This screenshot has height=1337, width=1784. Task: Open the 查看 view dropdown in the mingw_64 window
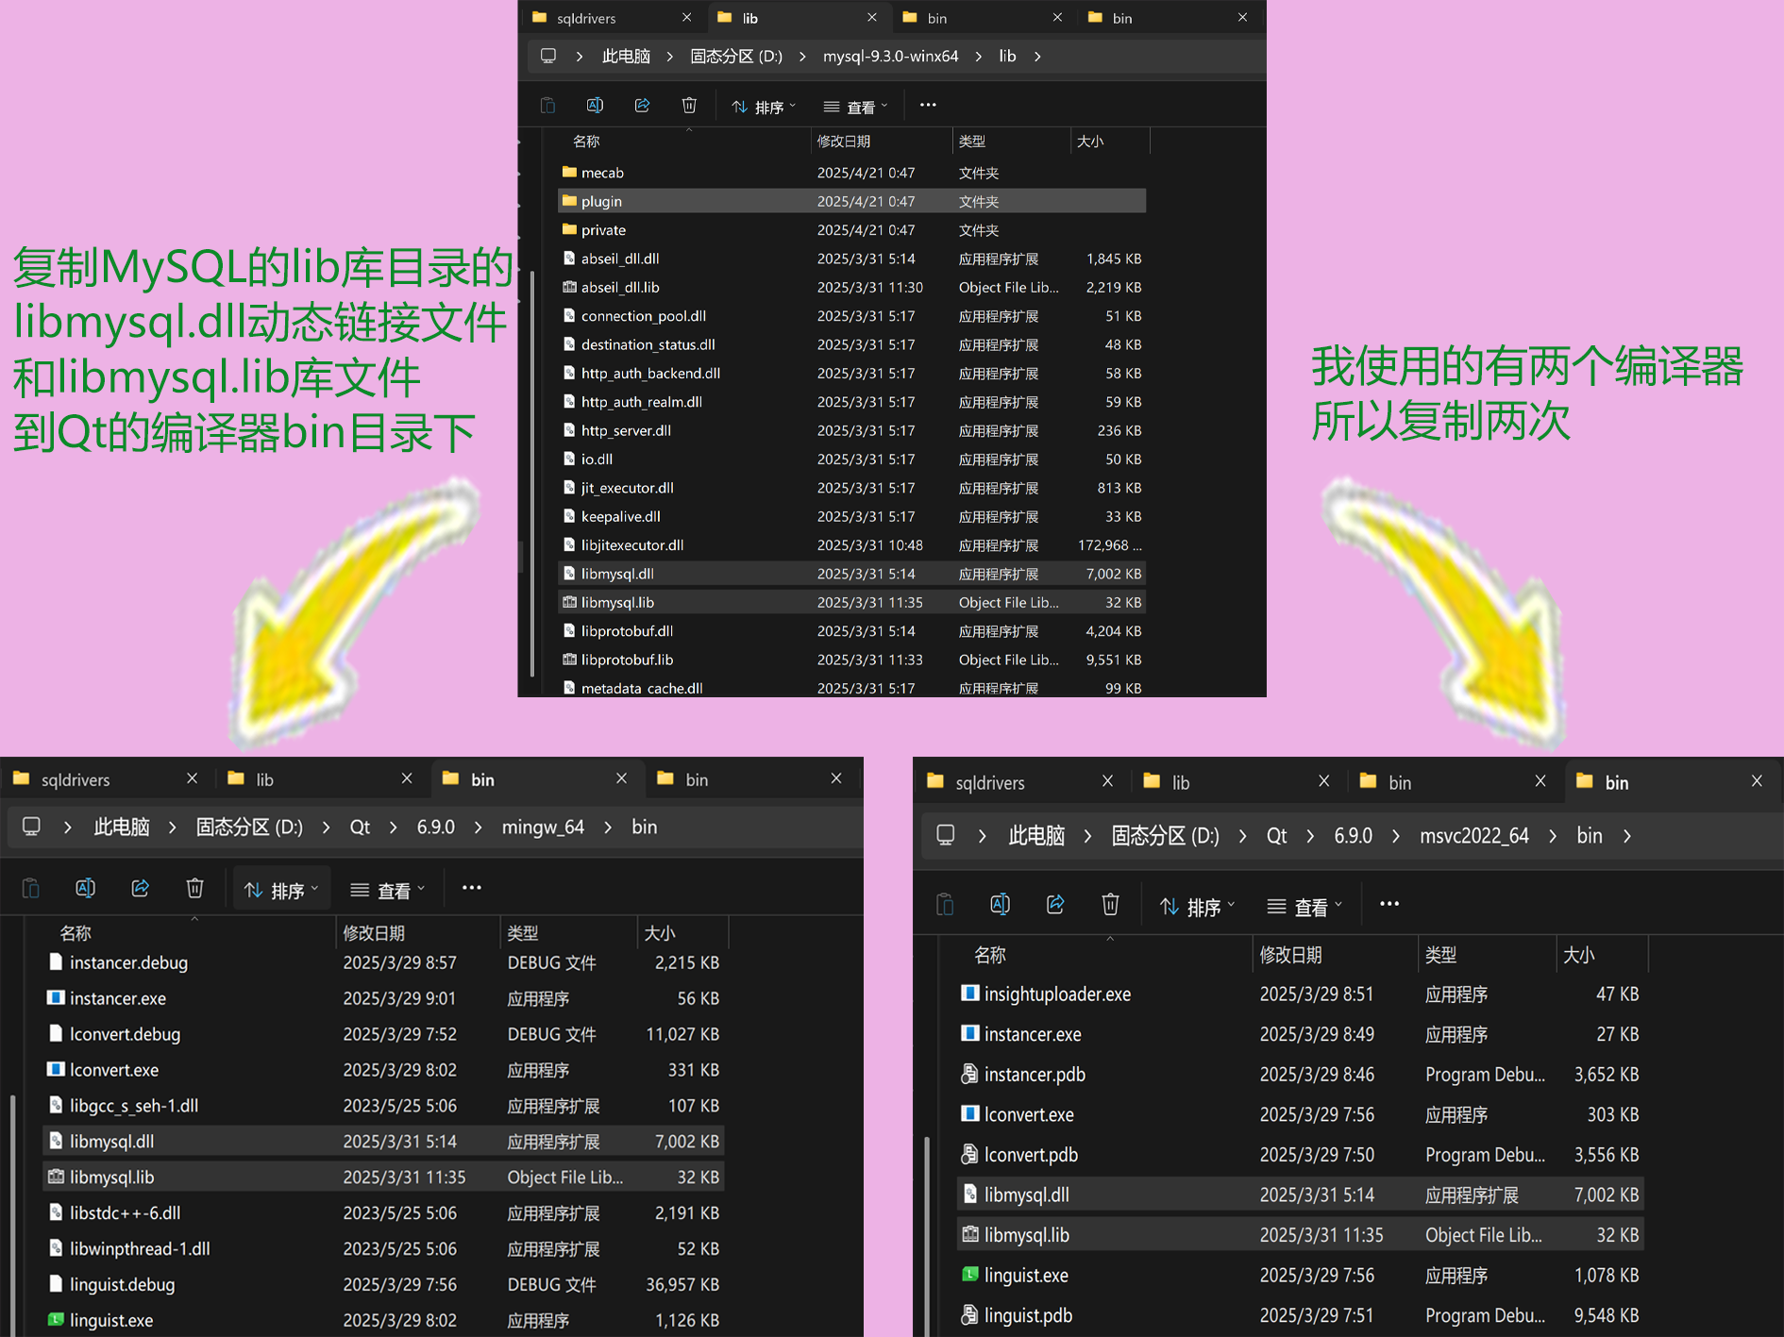coord(386,888)
